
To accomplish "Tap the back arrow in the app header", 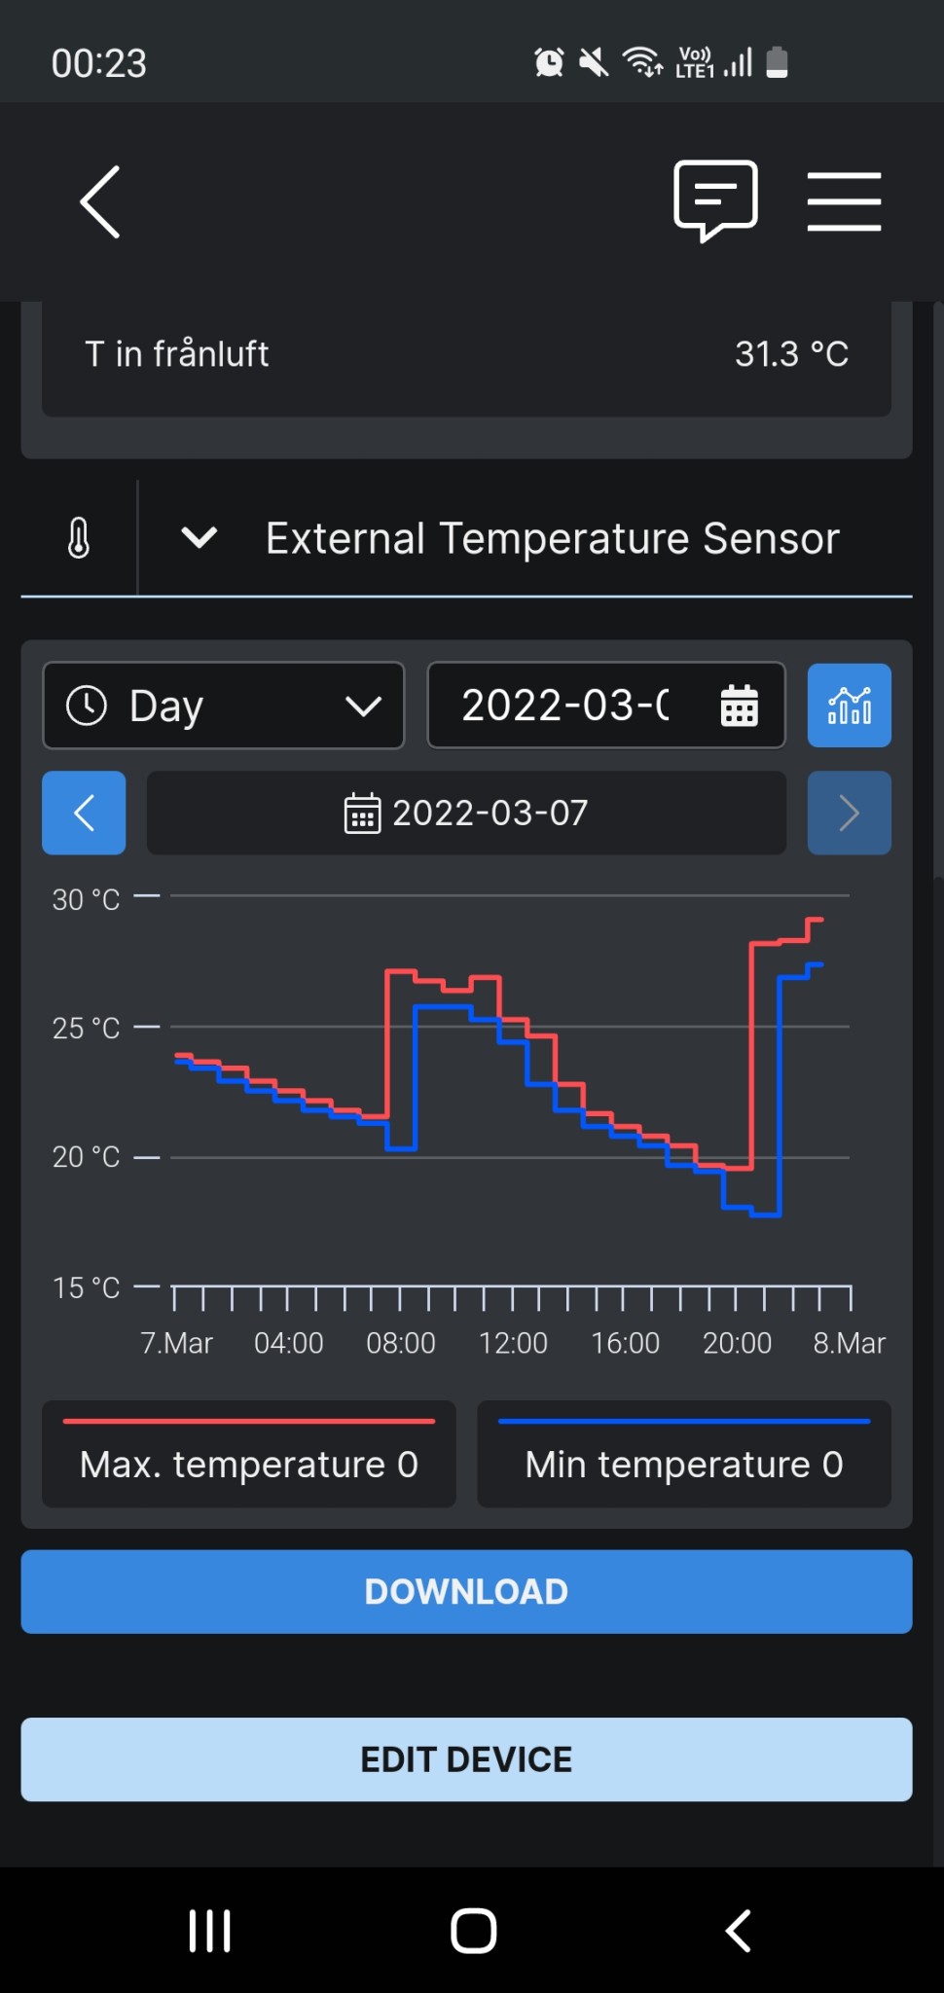I will pos(99,201).
